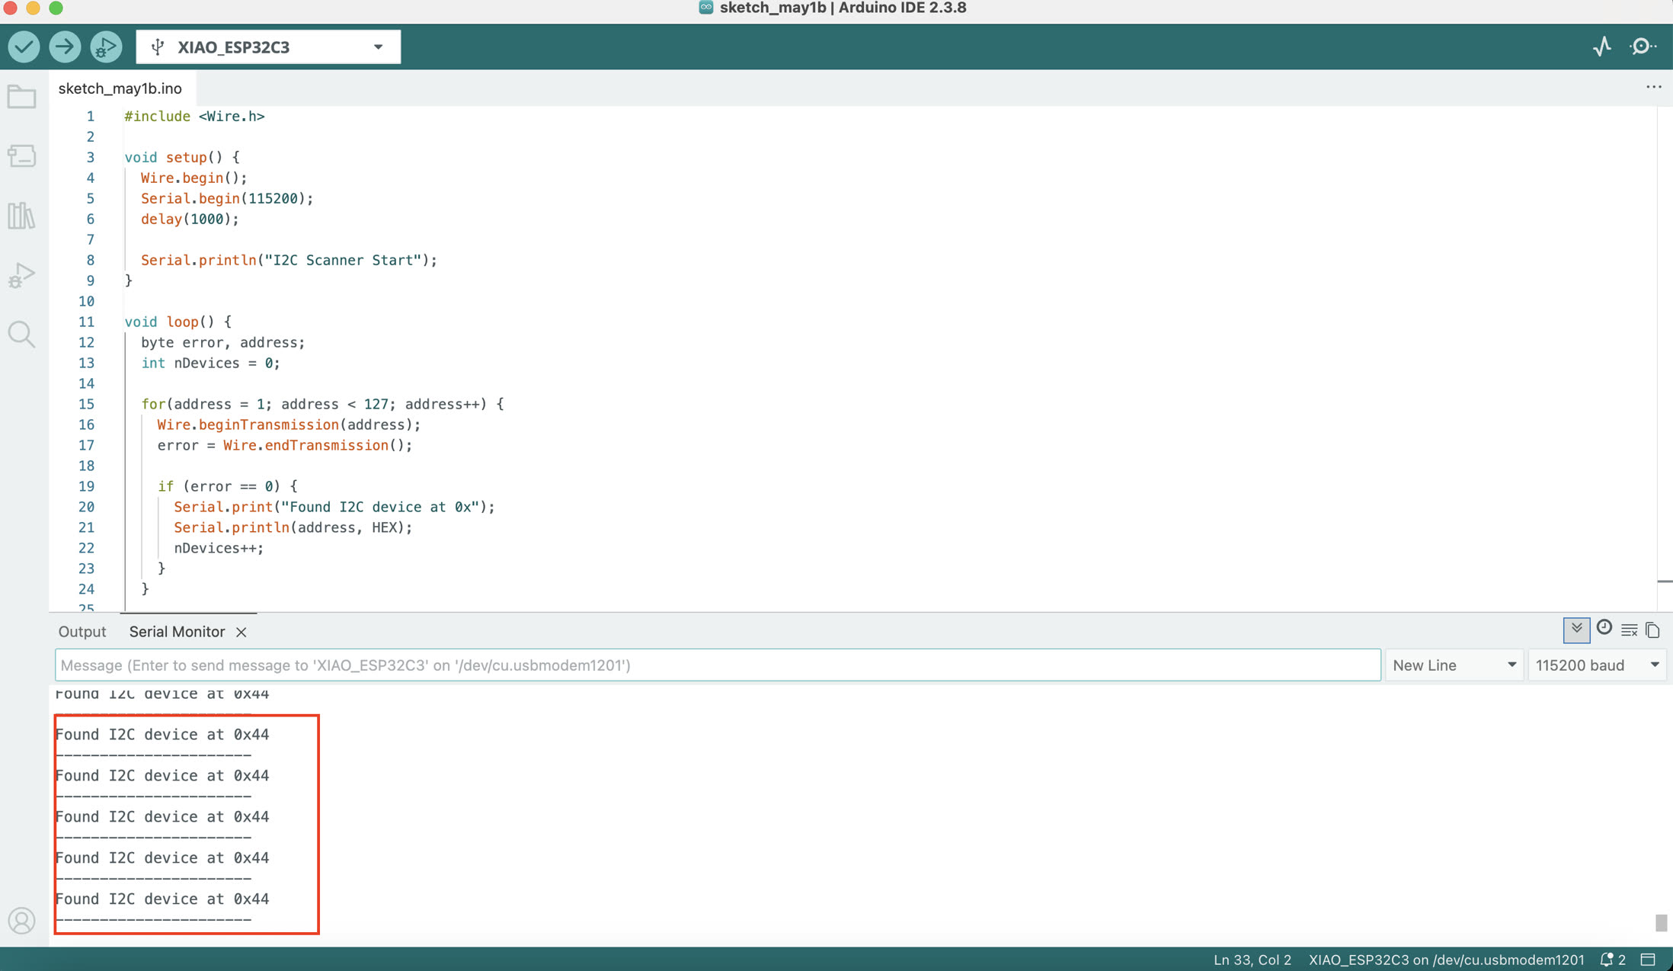Click the 'if (error == 0) {' line

click(x=228, y=486)
